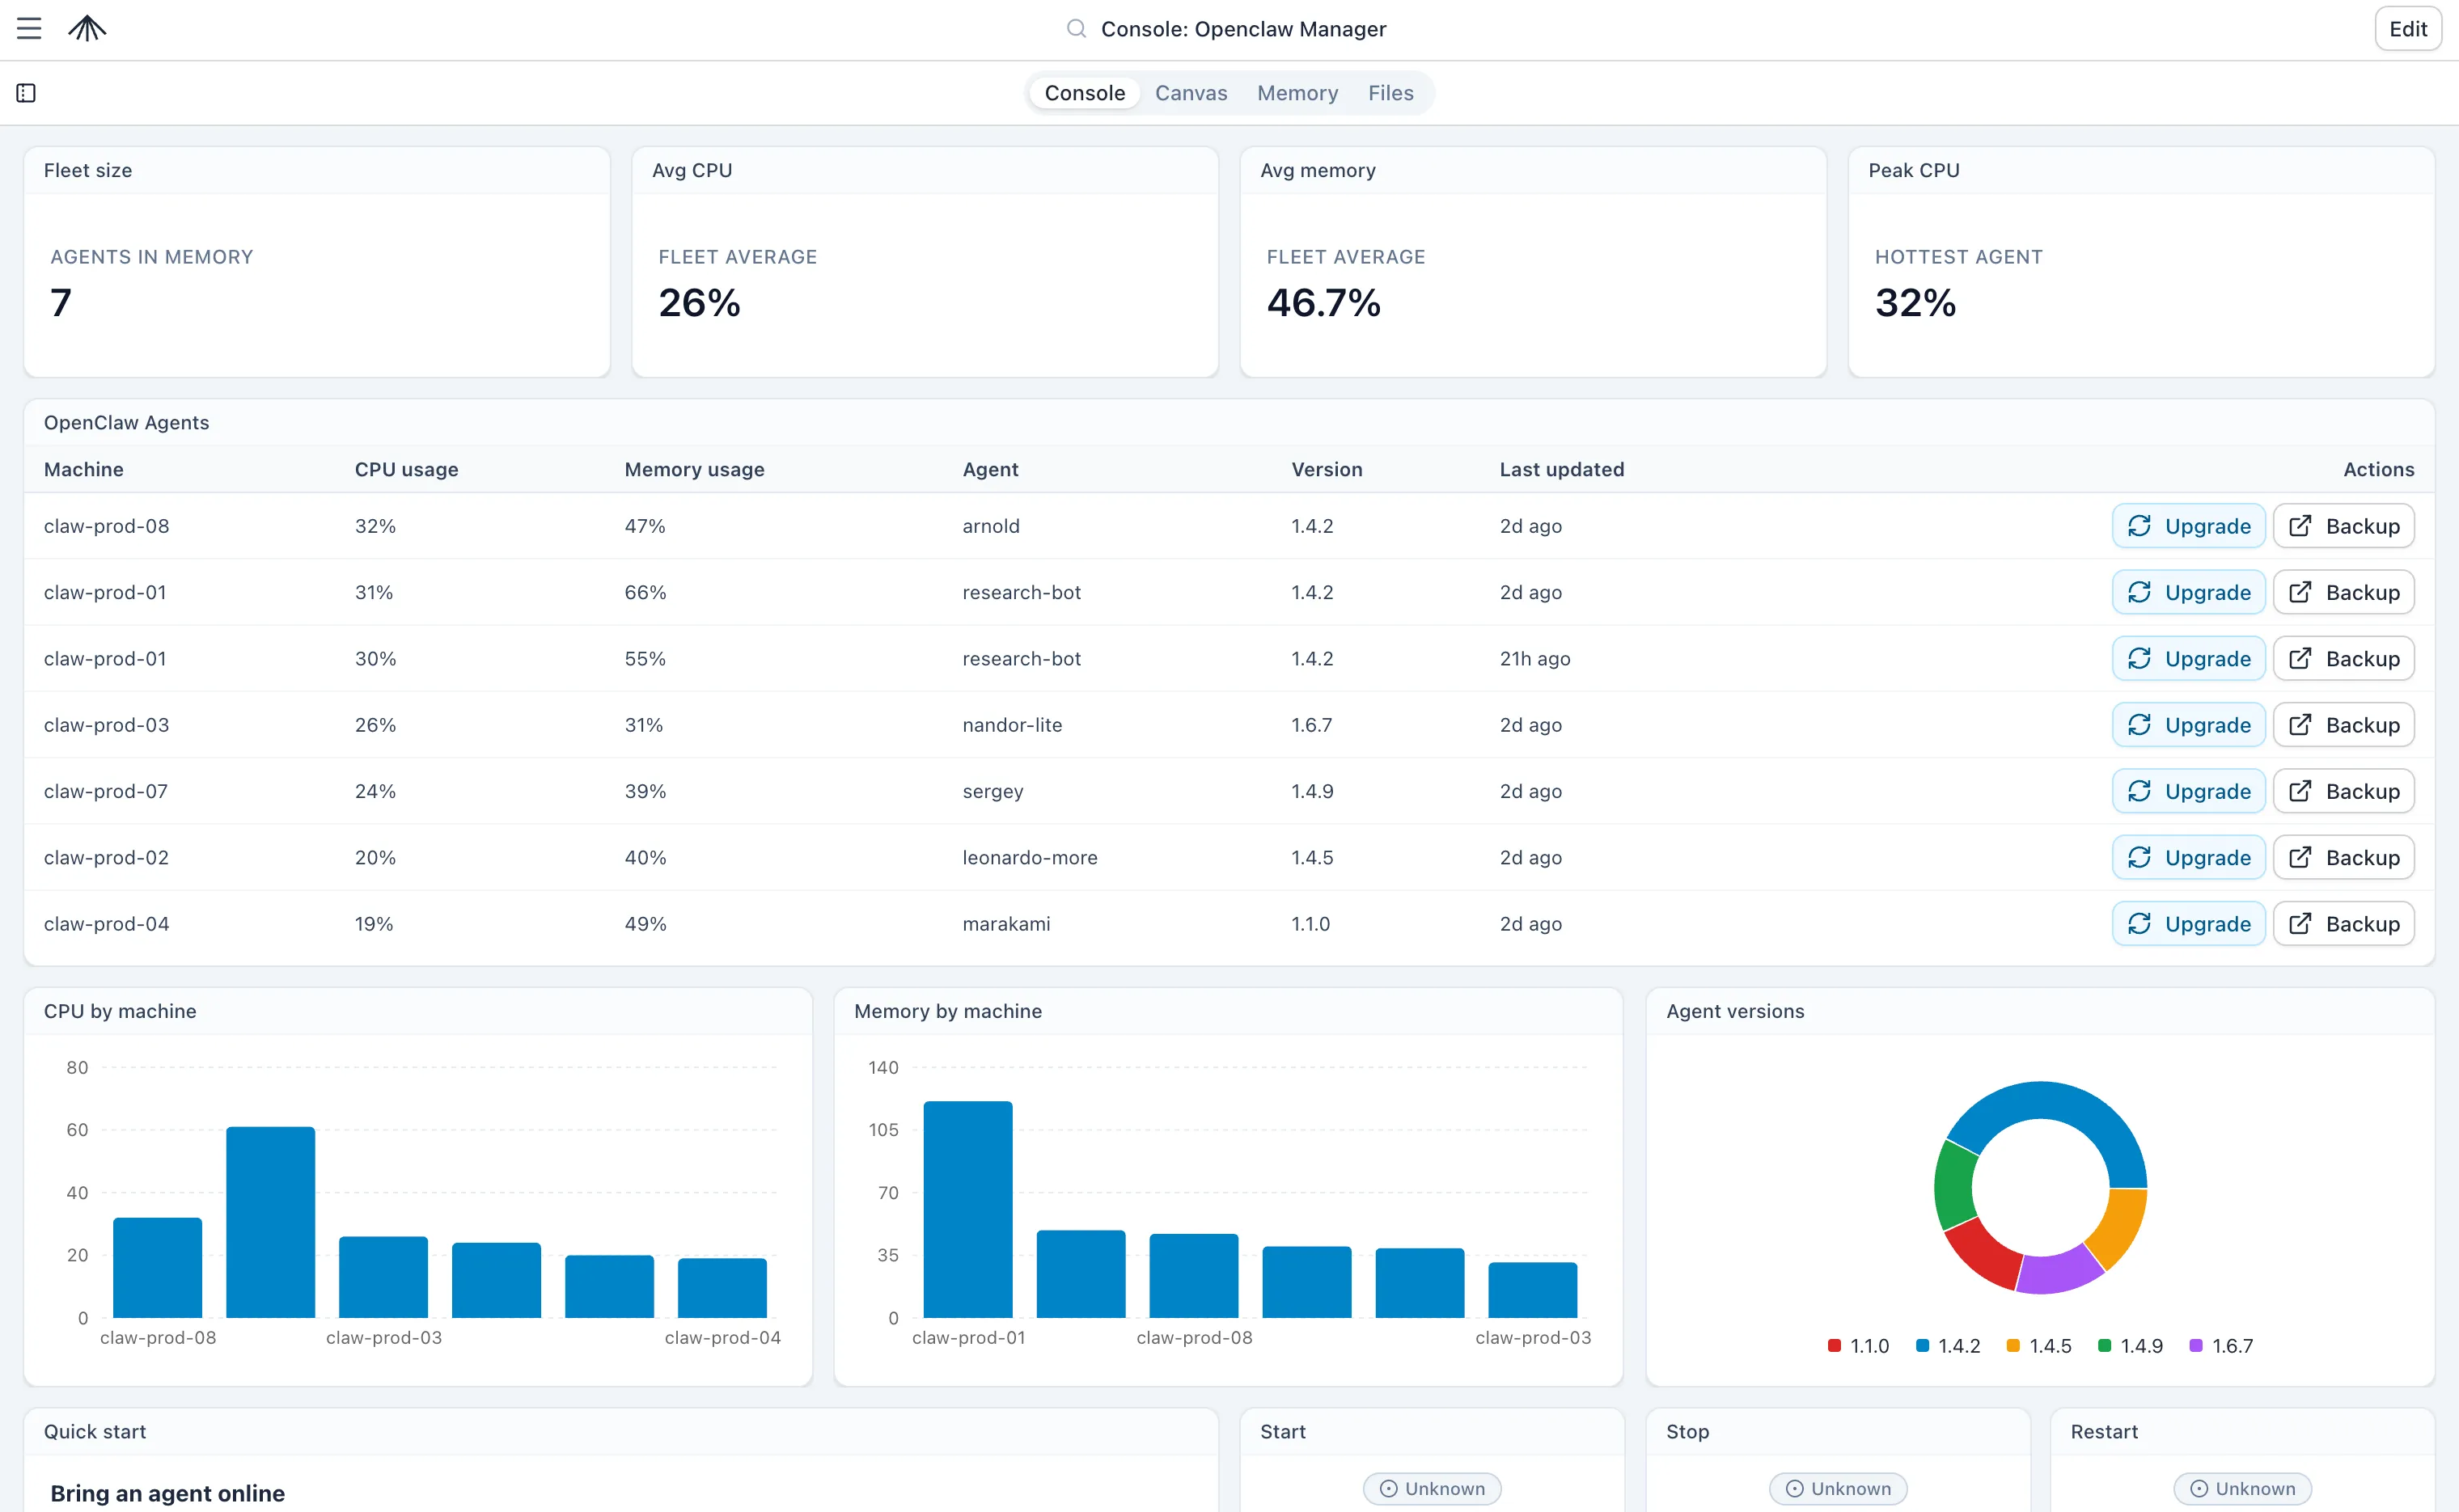Click Backup icon in 66% memory row

(2300, 592)
